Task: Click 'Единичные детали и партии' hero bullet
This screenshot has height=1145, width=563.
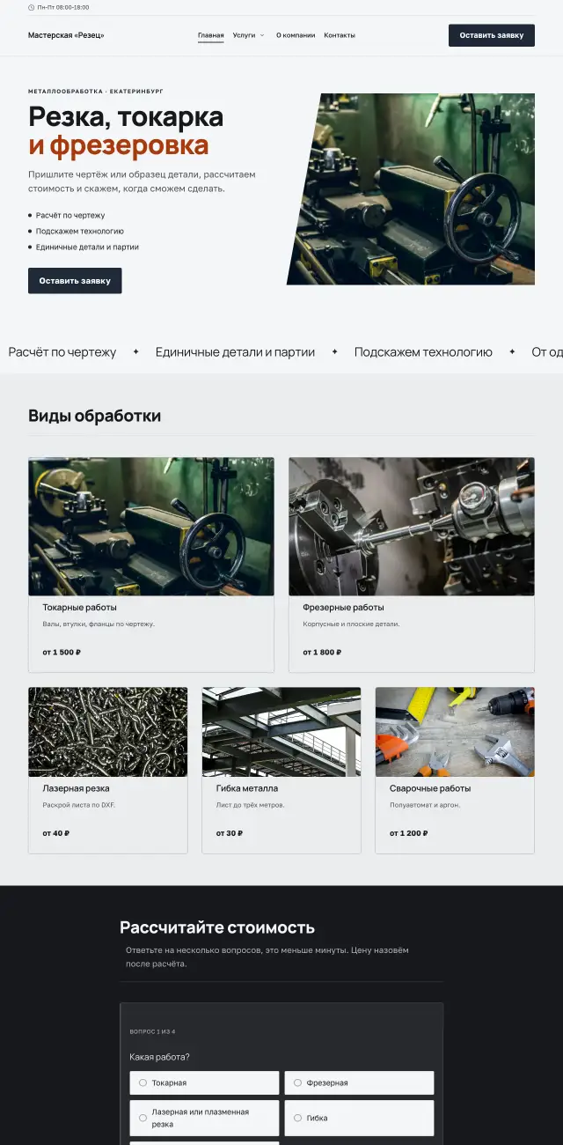Action: coord(87,247)
